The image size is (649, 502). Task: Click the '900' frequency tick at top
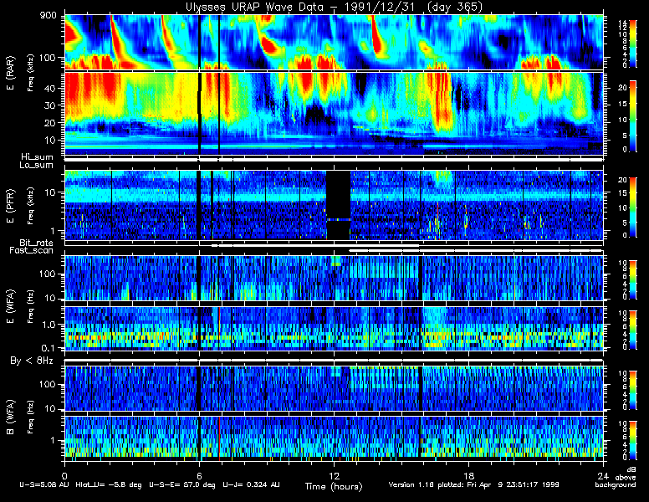click(x=48, y=16)
